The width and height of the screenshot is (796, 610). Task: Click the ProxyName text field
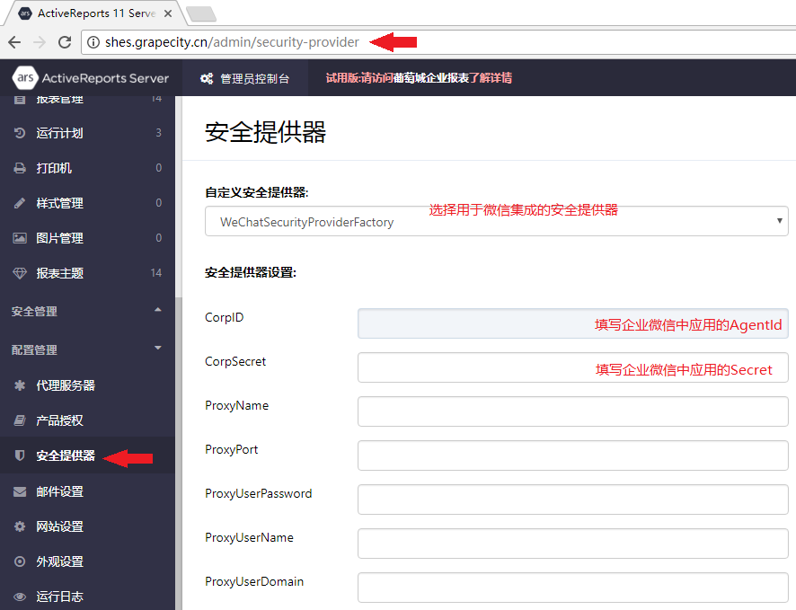[x=572, y=411]
